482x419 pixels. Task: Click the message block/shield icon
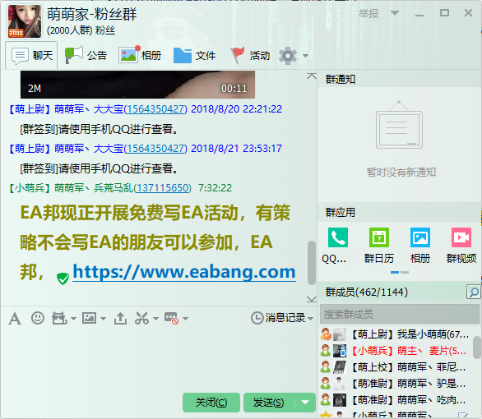(x=172, y=318)
